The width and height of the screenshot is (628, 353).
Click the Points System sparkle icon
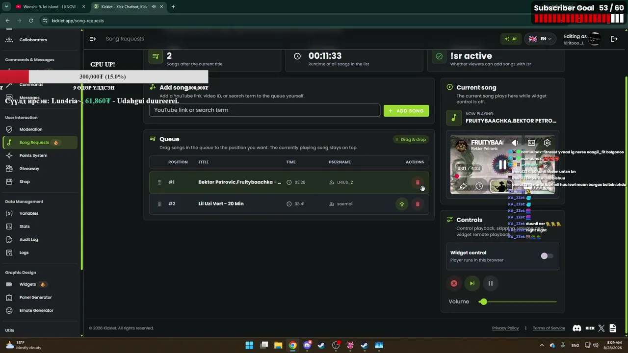[9, 155]
